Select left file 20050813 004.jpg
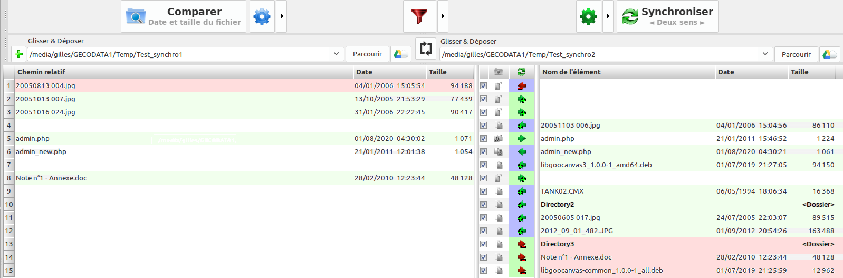The height and width of the screenshot is (278, 843). [x=45, y=85]
